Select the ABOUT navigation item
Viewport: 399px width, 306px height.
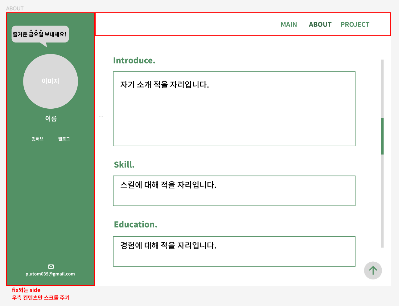click(320, 25)
